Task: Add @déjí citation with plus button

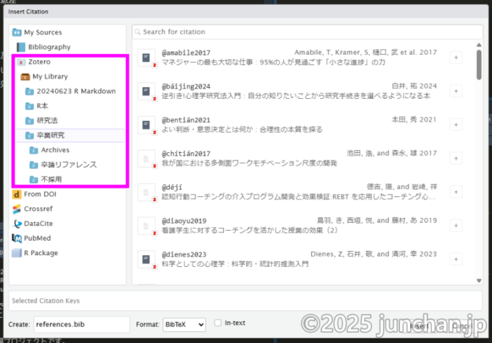Action: [456, 192]
